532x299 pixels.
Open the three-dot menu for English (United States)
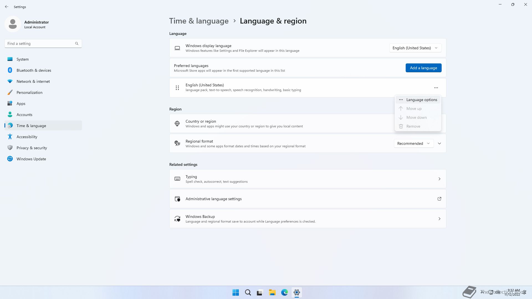click(x=436, y=88)
